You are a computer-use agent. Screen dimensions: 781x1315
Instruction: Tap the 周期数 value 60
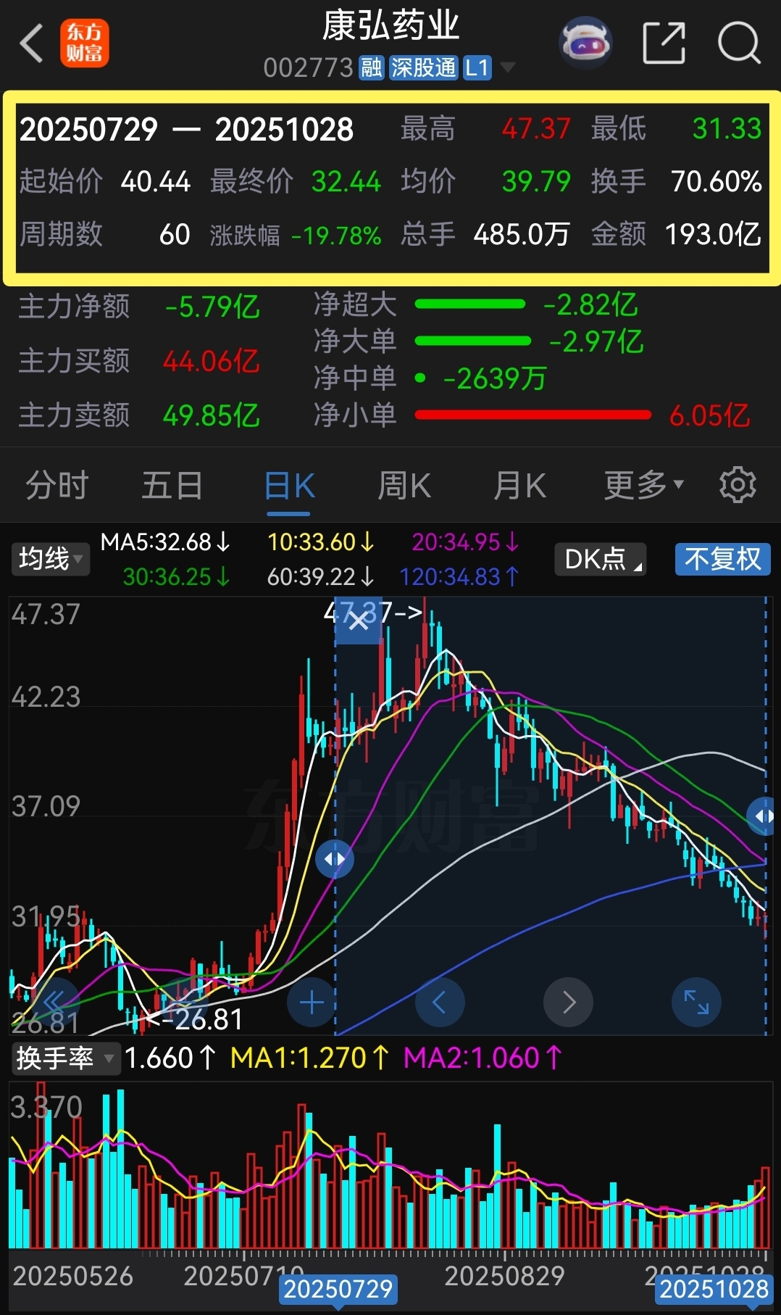175,234
